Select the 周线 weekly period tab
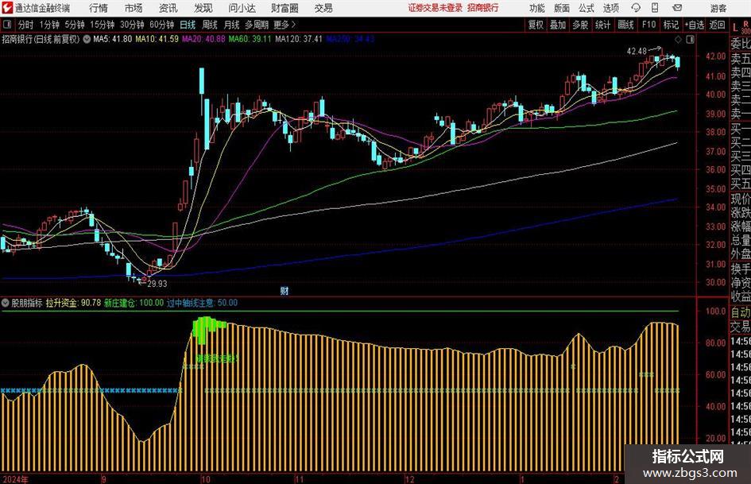 (x=209, y=25)
